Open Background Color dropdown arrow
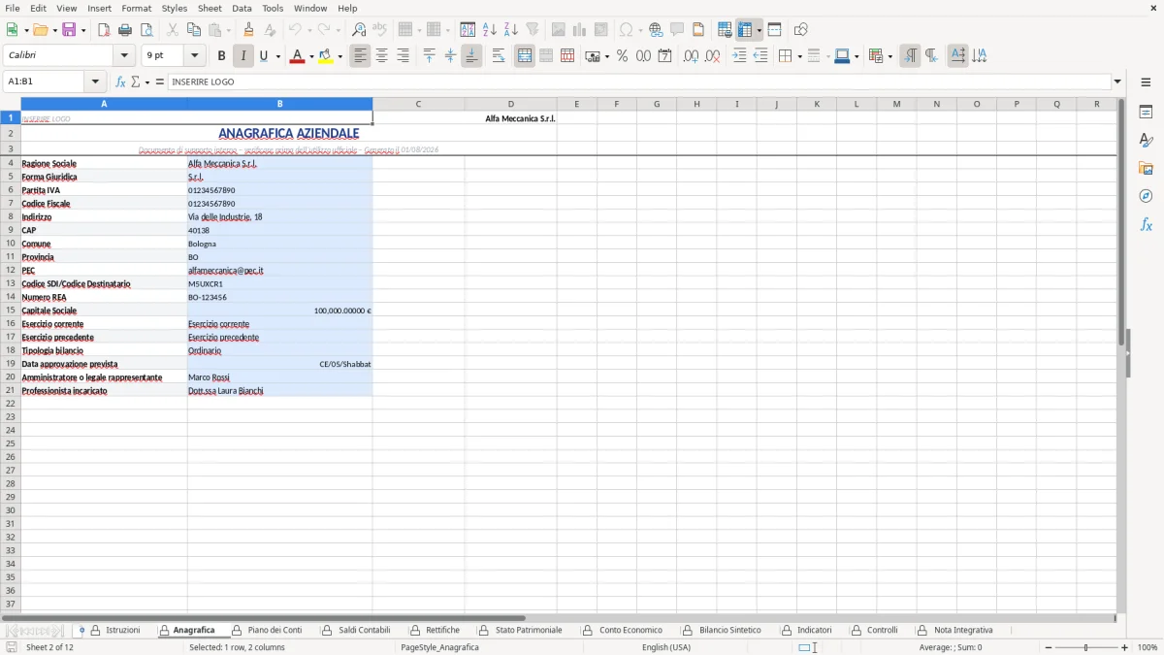 (339, 56)
